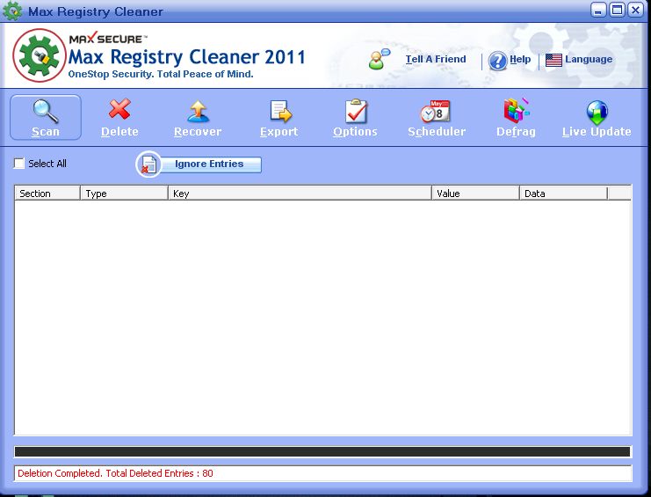Click the US flag Language icon
The width and height of the screenshot is (651, 497).
[553, 60]
